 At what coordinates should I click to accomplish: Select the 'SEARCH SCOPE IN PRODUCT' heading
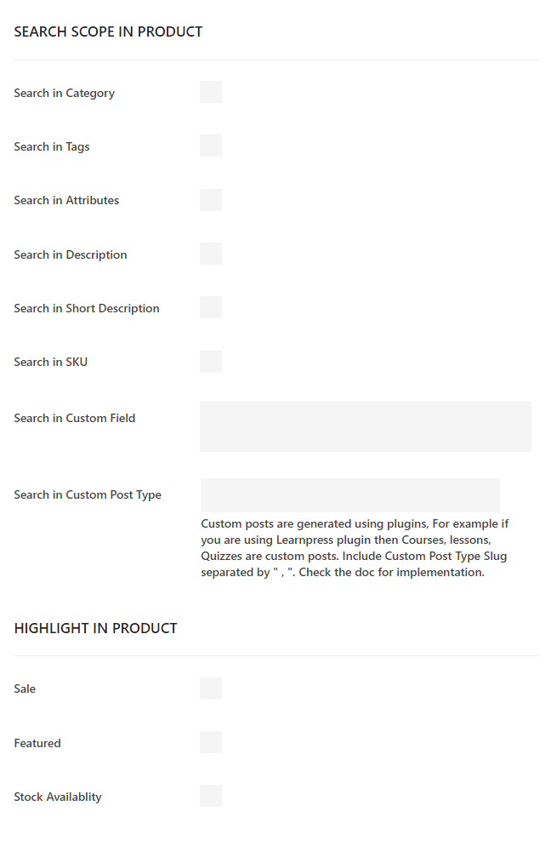(108, 31)
